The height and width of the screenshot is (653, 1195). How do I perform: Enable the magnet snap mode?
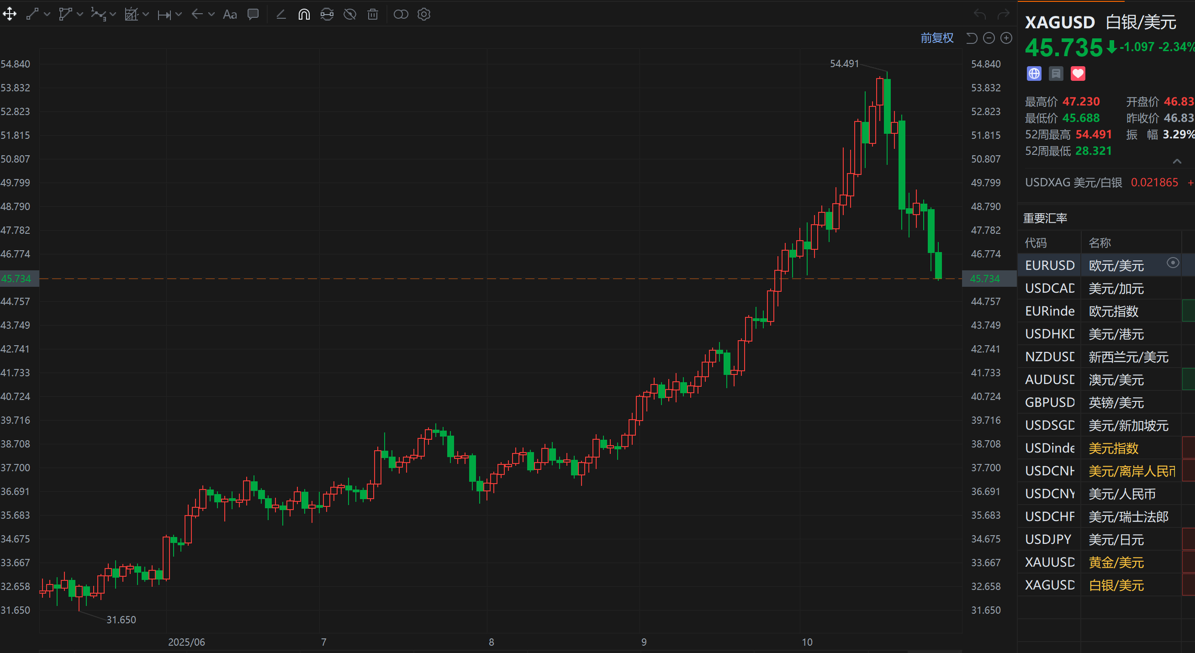click(x=304, y=14)
